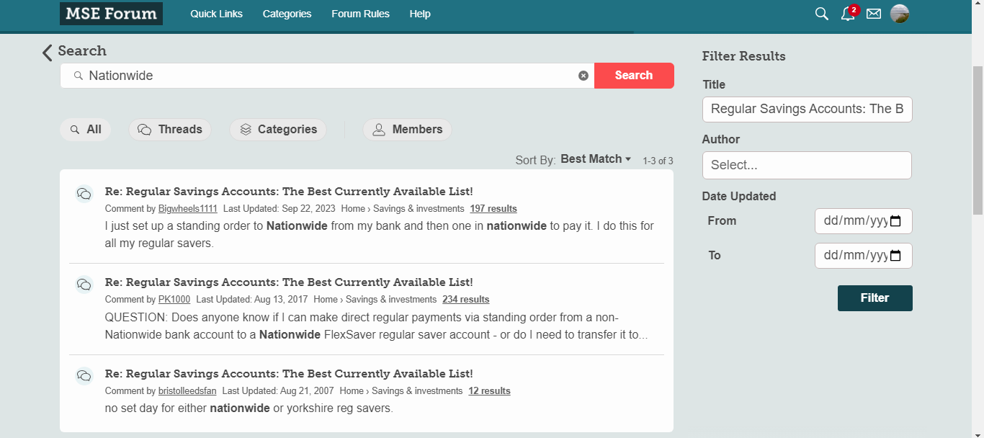Viewport: 984px width, 438px height.
Task: Click the magnifier icon inside the search box
Action: point(79,76)
